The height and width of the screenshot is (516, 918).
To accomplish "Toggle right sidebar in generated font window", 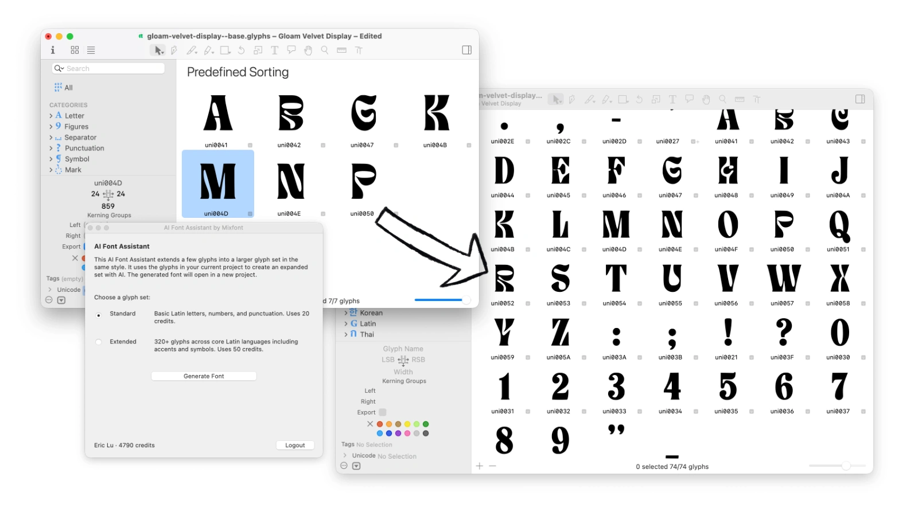I will click(860, 99).
